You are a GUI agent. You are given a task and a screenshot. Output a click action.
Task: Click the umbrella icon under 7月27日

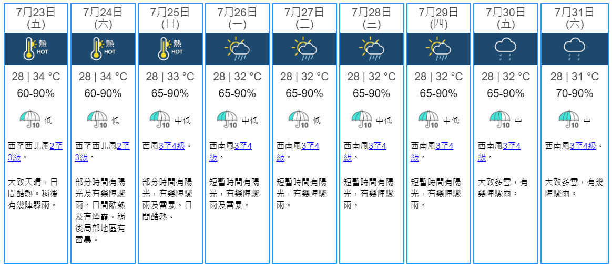[299, 120]
